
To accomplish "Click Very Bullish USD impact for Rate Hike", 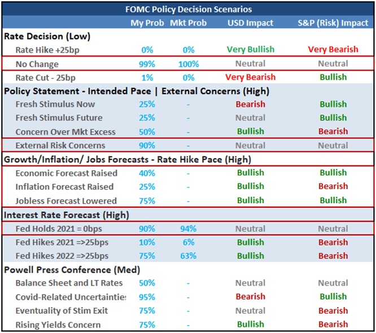I will [251, 50].
